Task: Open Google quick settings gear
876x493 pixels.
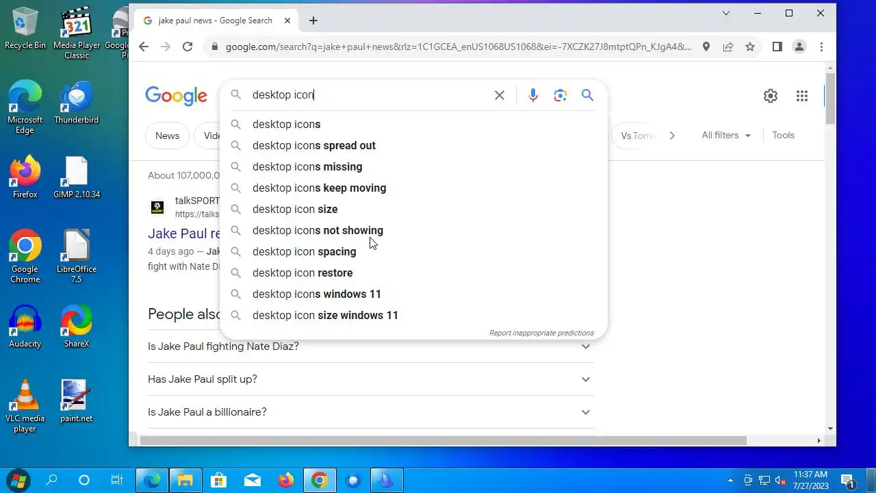Action: 771,96
